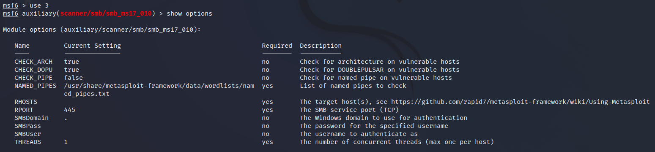Viewport: 655px width, 152px height.
Task: Click the 'show options' command text
Action: [x=189, y=14]
